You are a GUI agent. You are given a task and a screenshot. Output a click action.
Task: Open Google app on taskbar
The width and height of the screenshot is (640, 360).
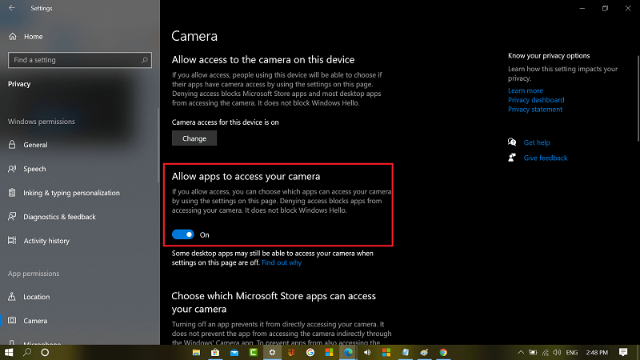(310, 352)
